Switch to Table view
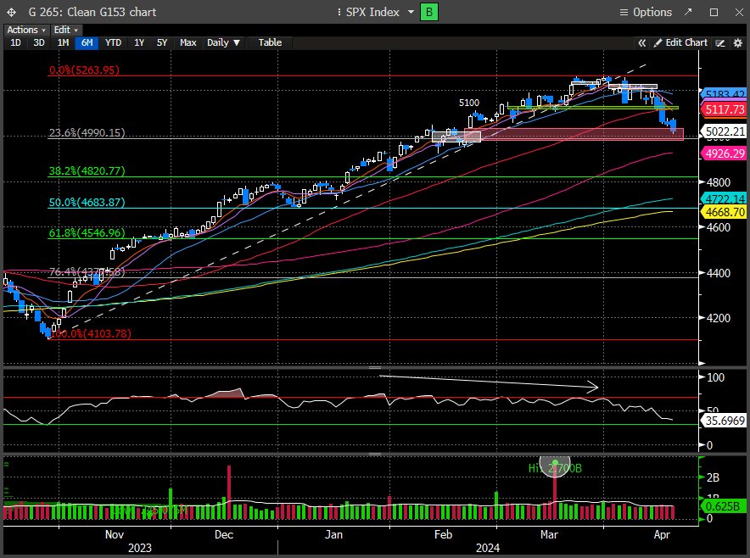This screenshot has height=558, width=750. [271, 42]
